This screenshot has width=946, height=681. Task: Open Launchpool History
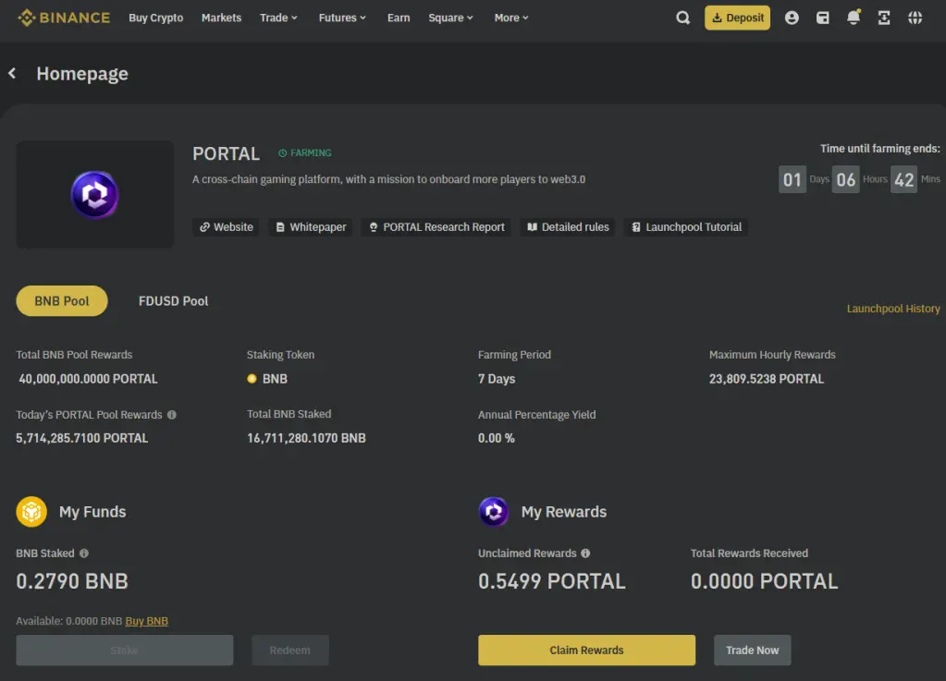[893, 309]
